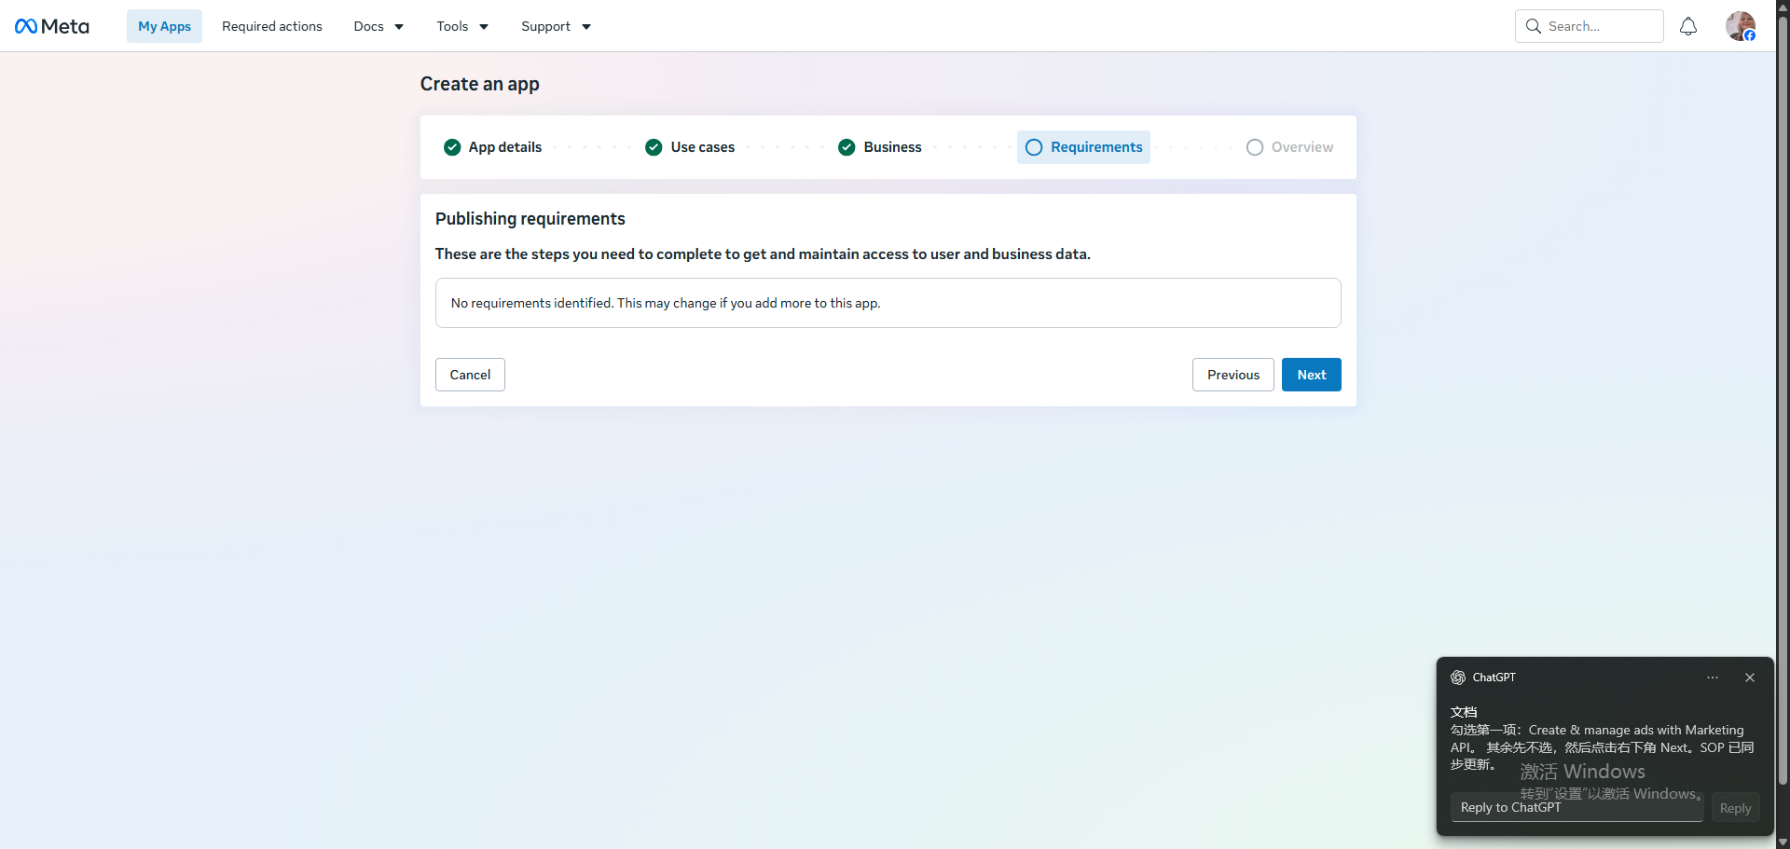This screenshot has height=849, width=1790.
Task: Open the My Apps tab
Action: pyautogui.click(x=164, y=26)
